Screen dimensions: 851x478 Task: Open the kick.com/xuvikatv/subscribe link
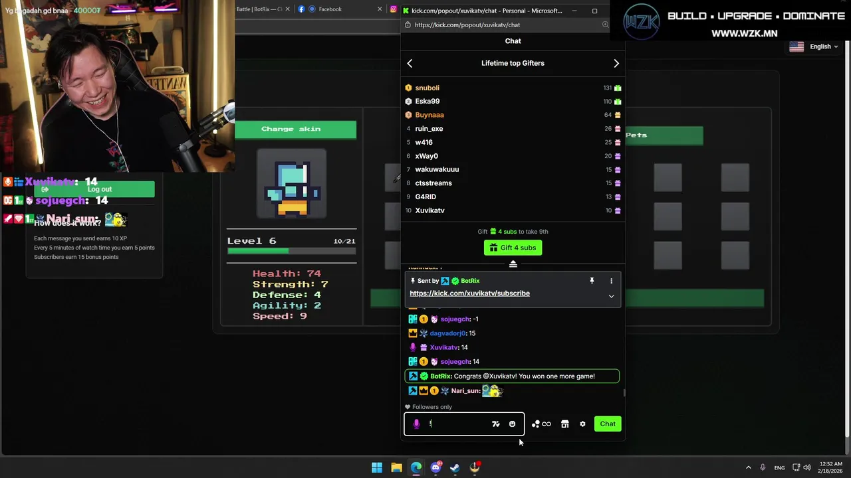click(x=469, y=293)
